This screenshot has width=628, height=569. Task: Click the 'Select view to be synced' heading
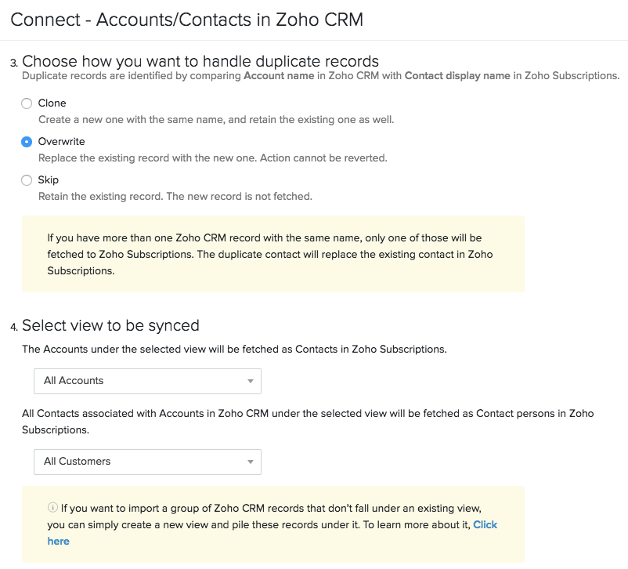[110, 325]
